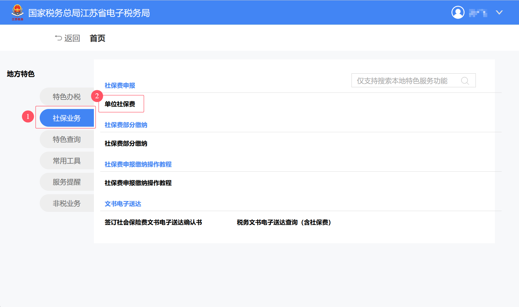Image resolution: width=519 pixels, height=307 pixels.
Task: Click the 文书电子送达 category heading
Action: point(123,204)
